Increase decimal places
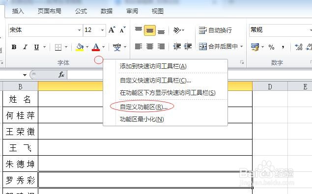 click(x=298, y=47)
